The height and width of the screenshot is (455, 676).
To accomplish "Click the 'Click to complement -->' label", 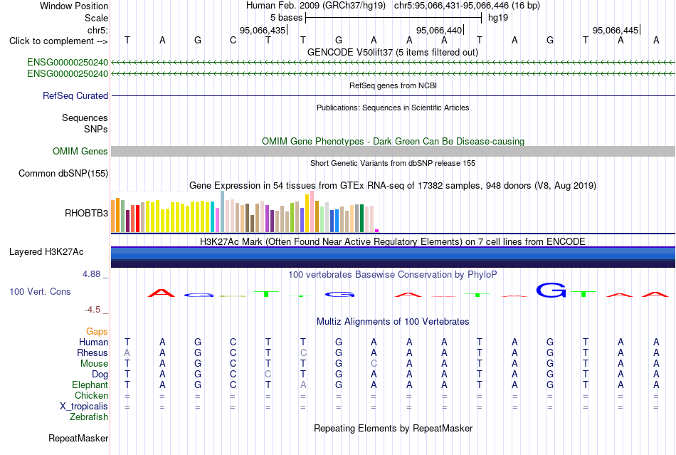I will [58, 41].
